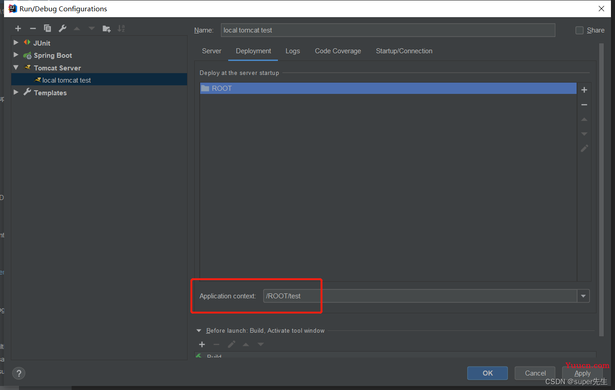
Task: Select the Spring Boot tree label
Action: [53, 56]
